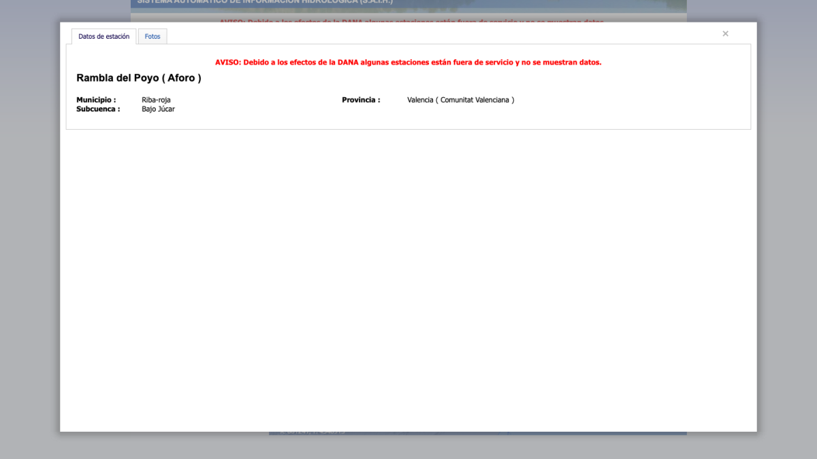Switch to the Fotos tab
The width and height of the screenshot is (817, 459).
[153, 37]
